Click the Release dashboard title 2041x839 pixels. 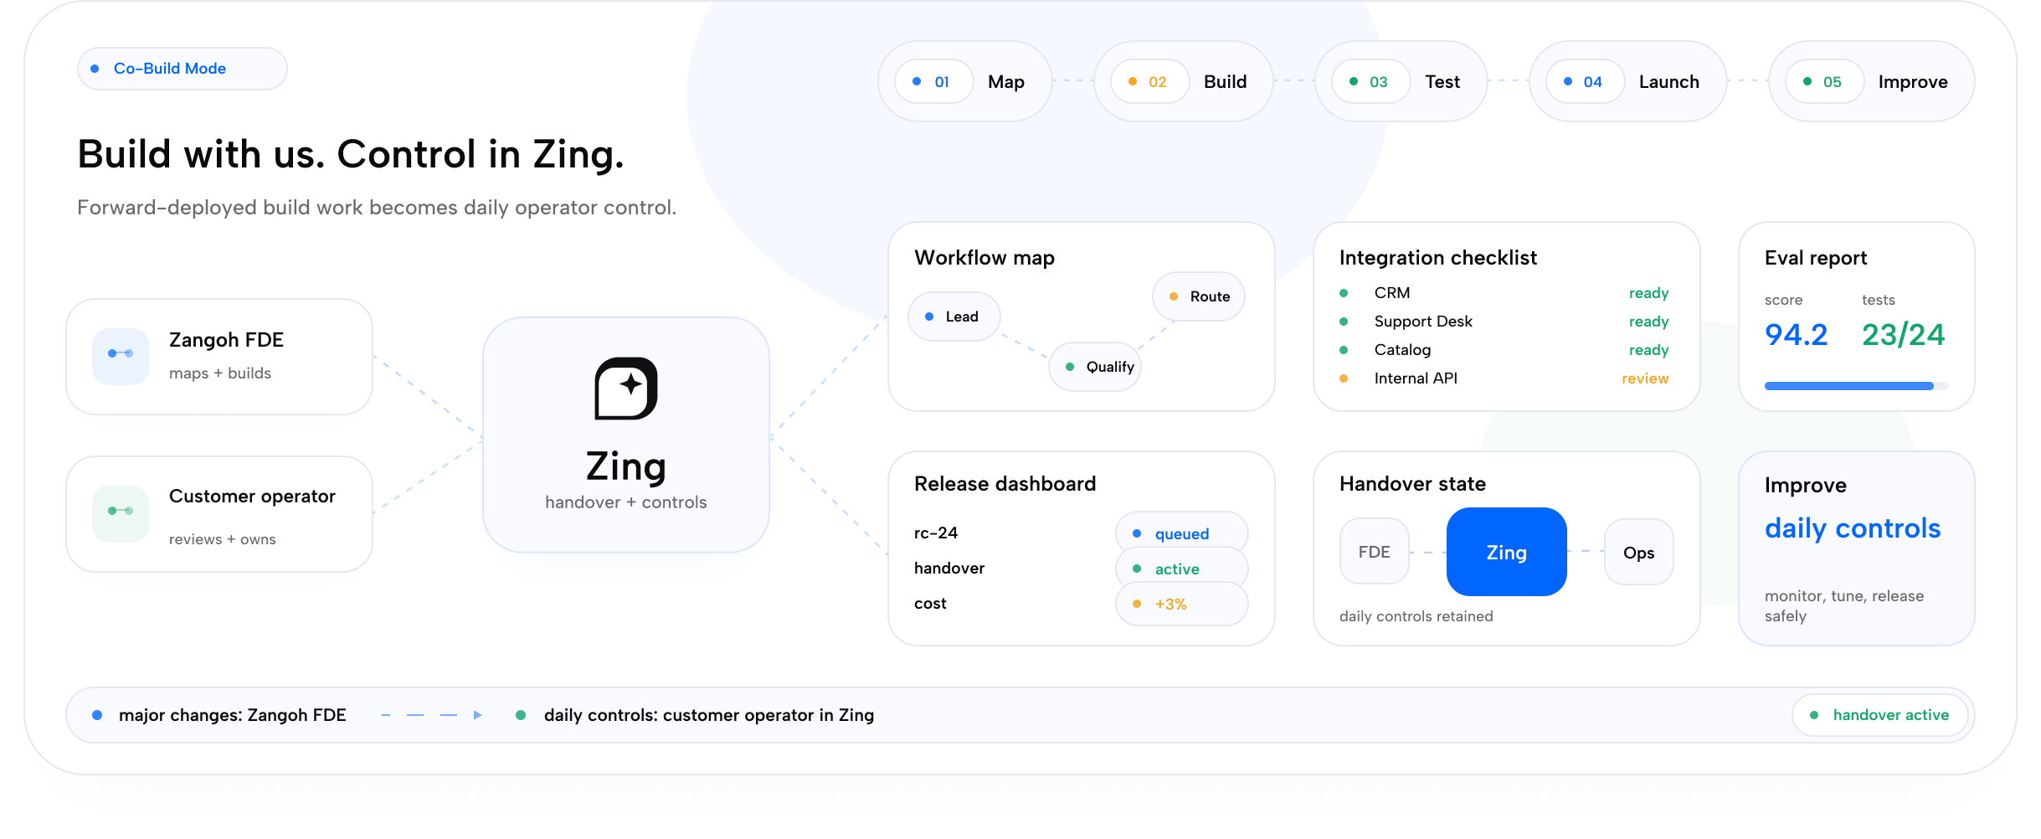point(1005,484)
